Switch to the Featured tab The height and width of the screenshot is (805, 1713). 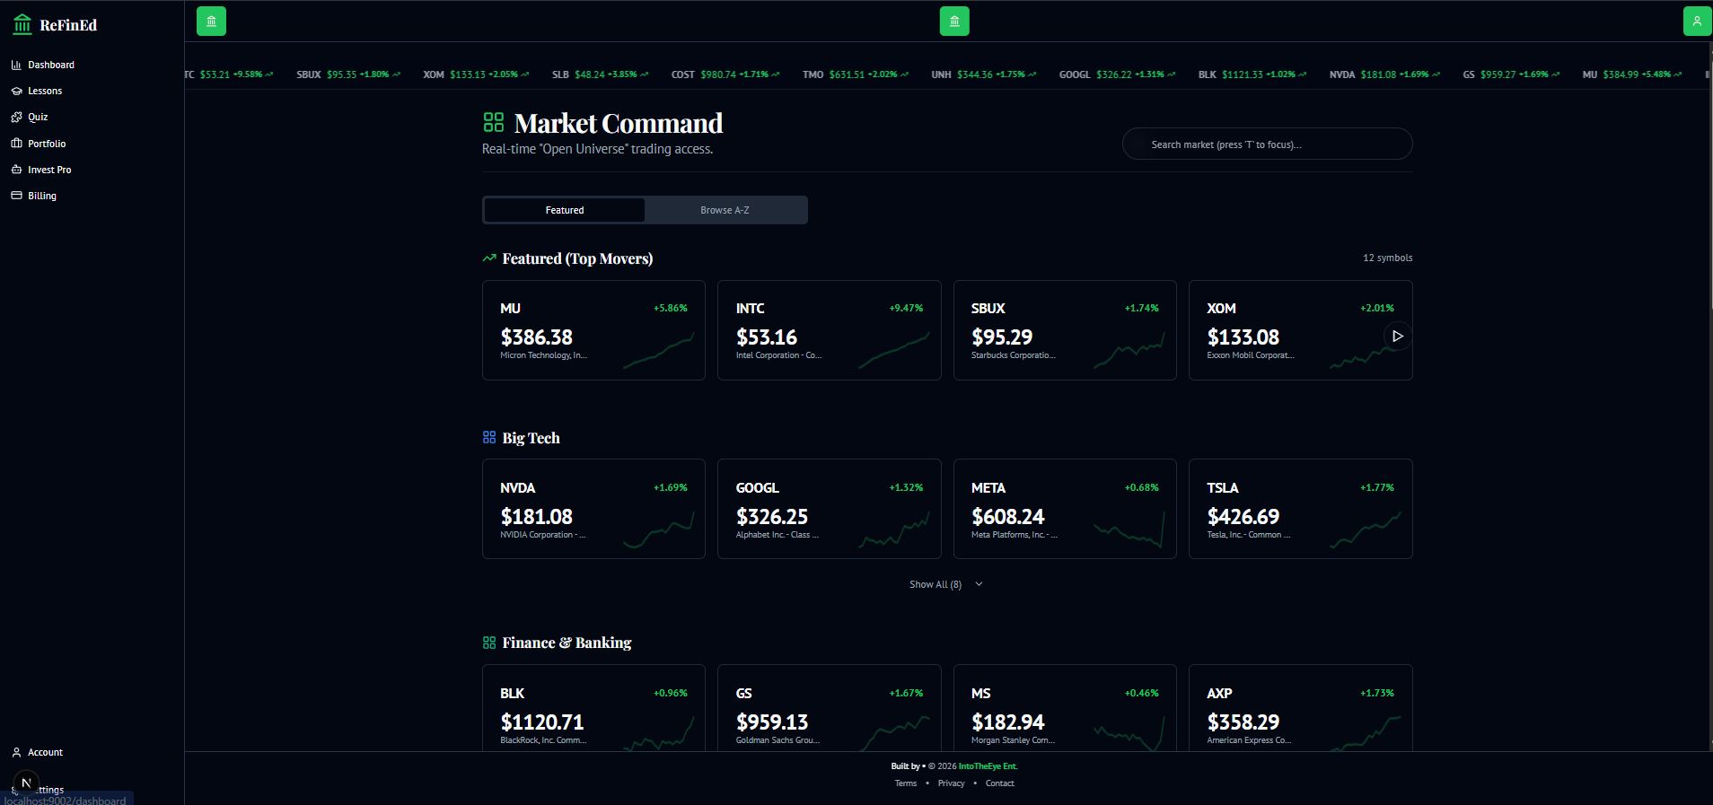pyautogui.click(x=565, y=210)
